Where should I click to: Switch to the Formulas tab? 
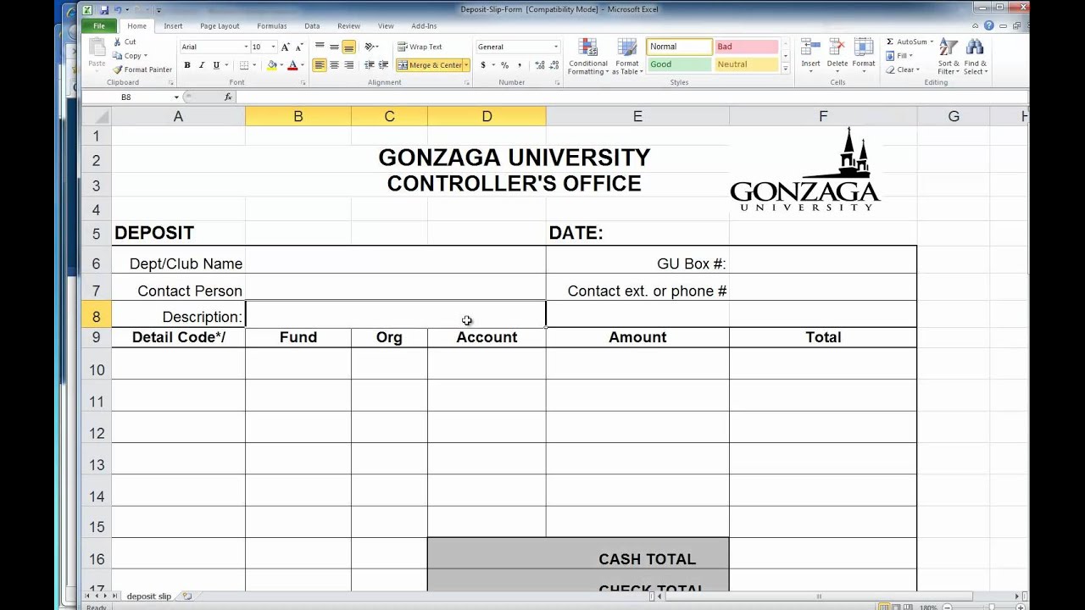tap(272, 26)
